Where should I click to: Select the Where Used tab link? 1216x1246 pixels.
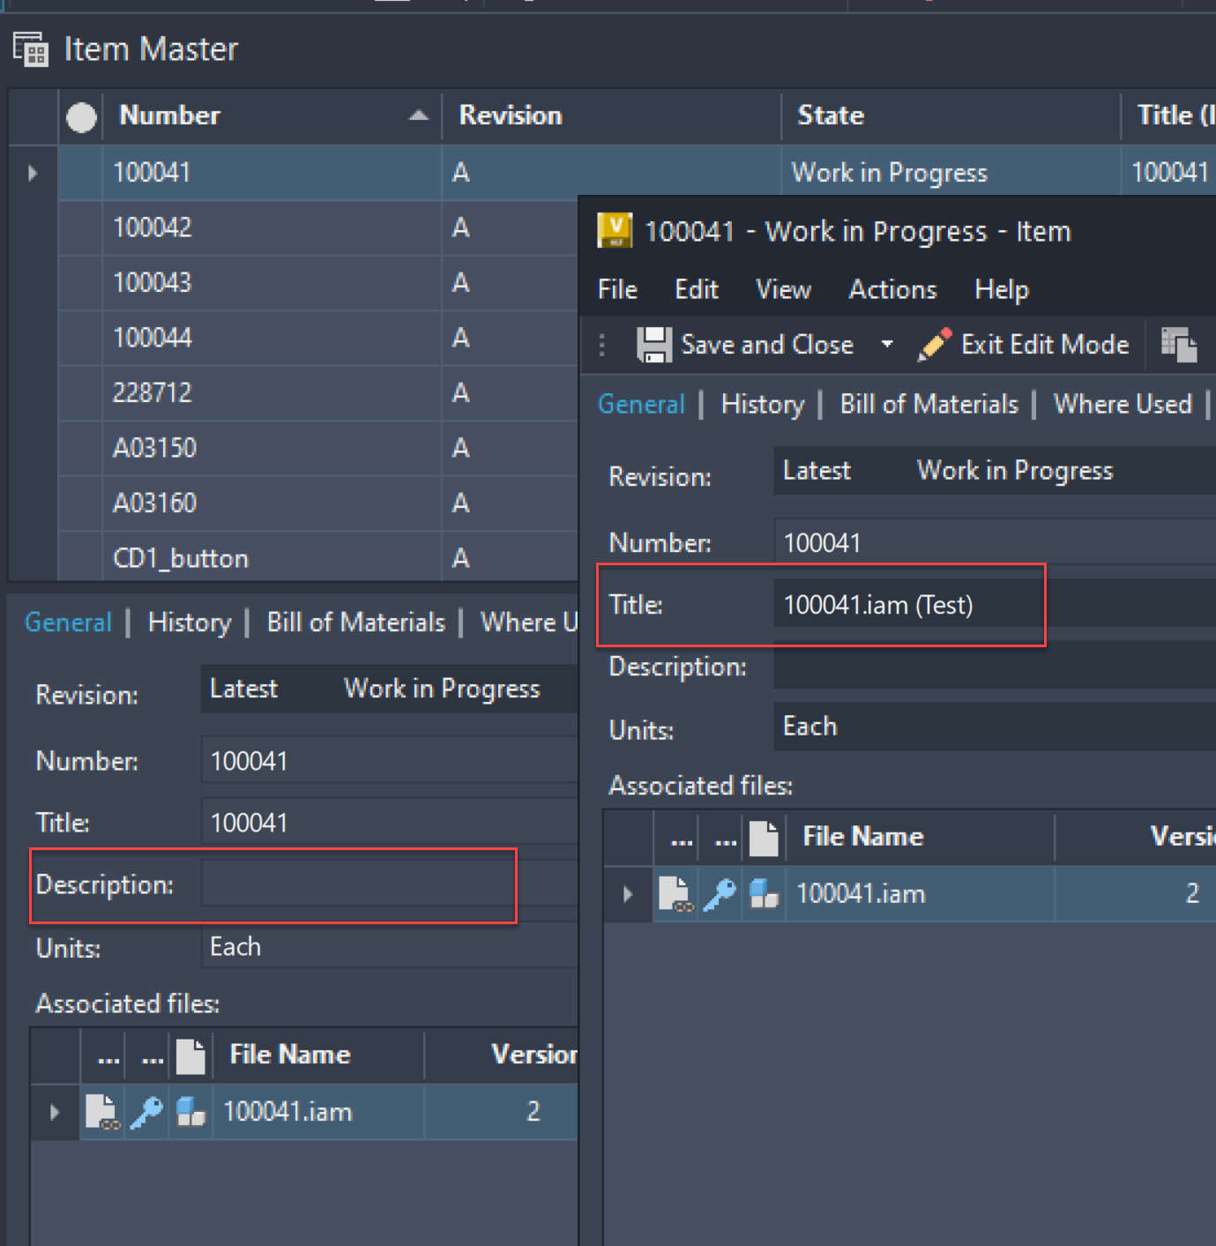tap(1123, 404)
